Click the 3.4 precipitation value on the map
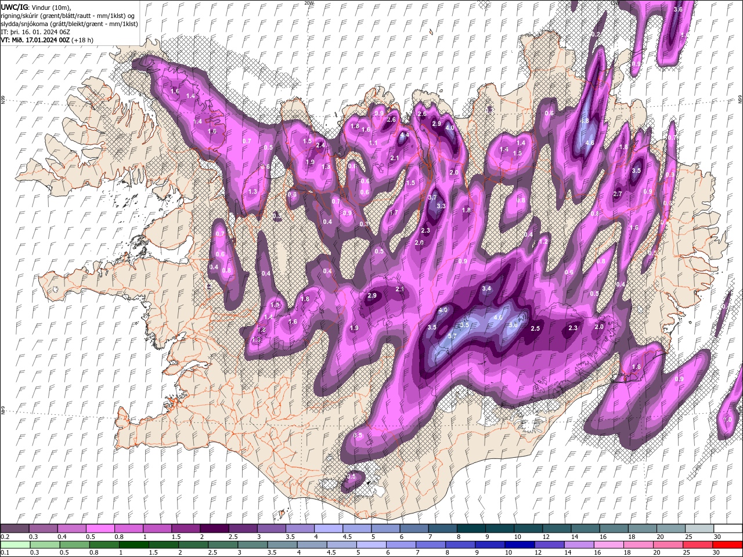Screen dimensions: 743x557 tap(486, 288)
